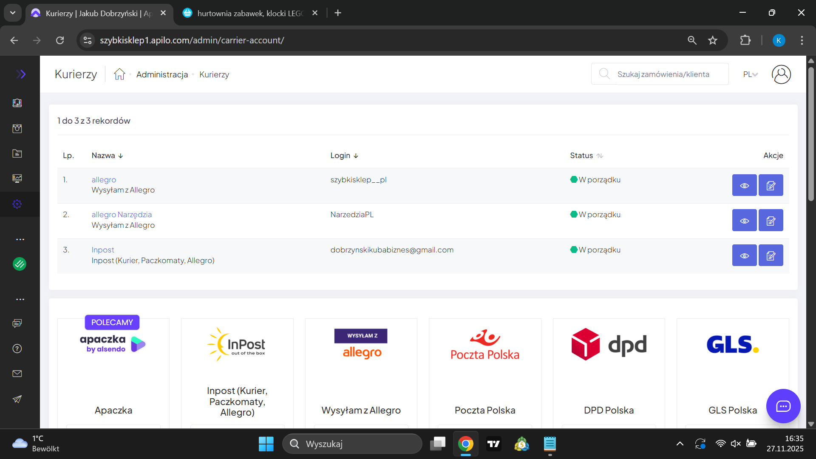Click the Administracja breadcrumb link
Image resolution: width=816 pixels, height=459 pixels.
(162, 74)
